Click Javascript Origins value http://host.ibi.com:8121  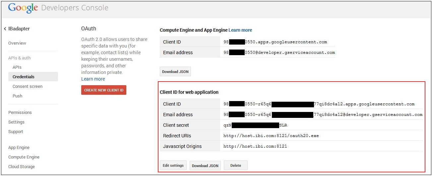click(255, 146)
